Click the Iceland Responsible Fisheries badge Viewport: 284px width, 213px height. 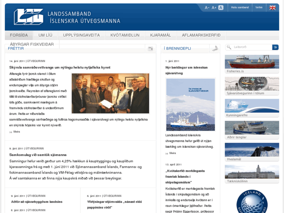click(252, 201)
